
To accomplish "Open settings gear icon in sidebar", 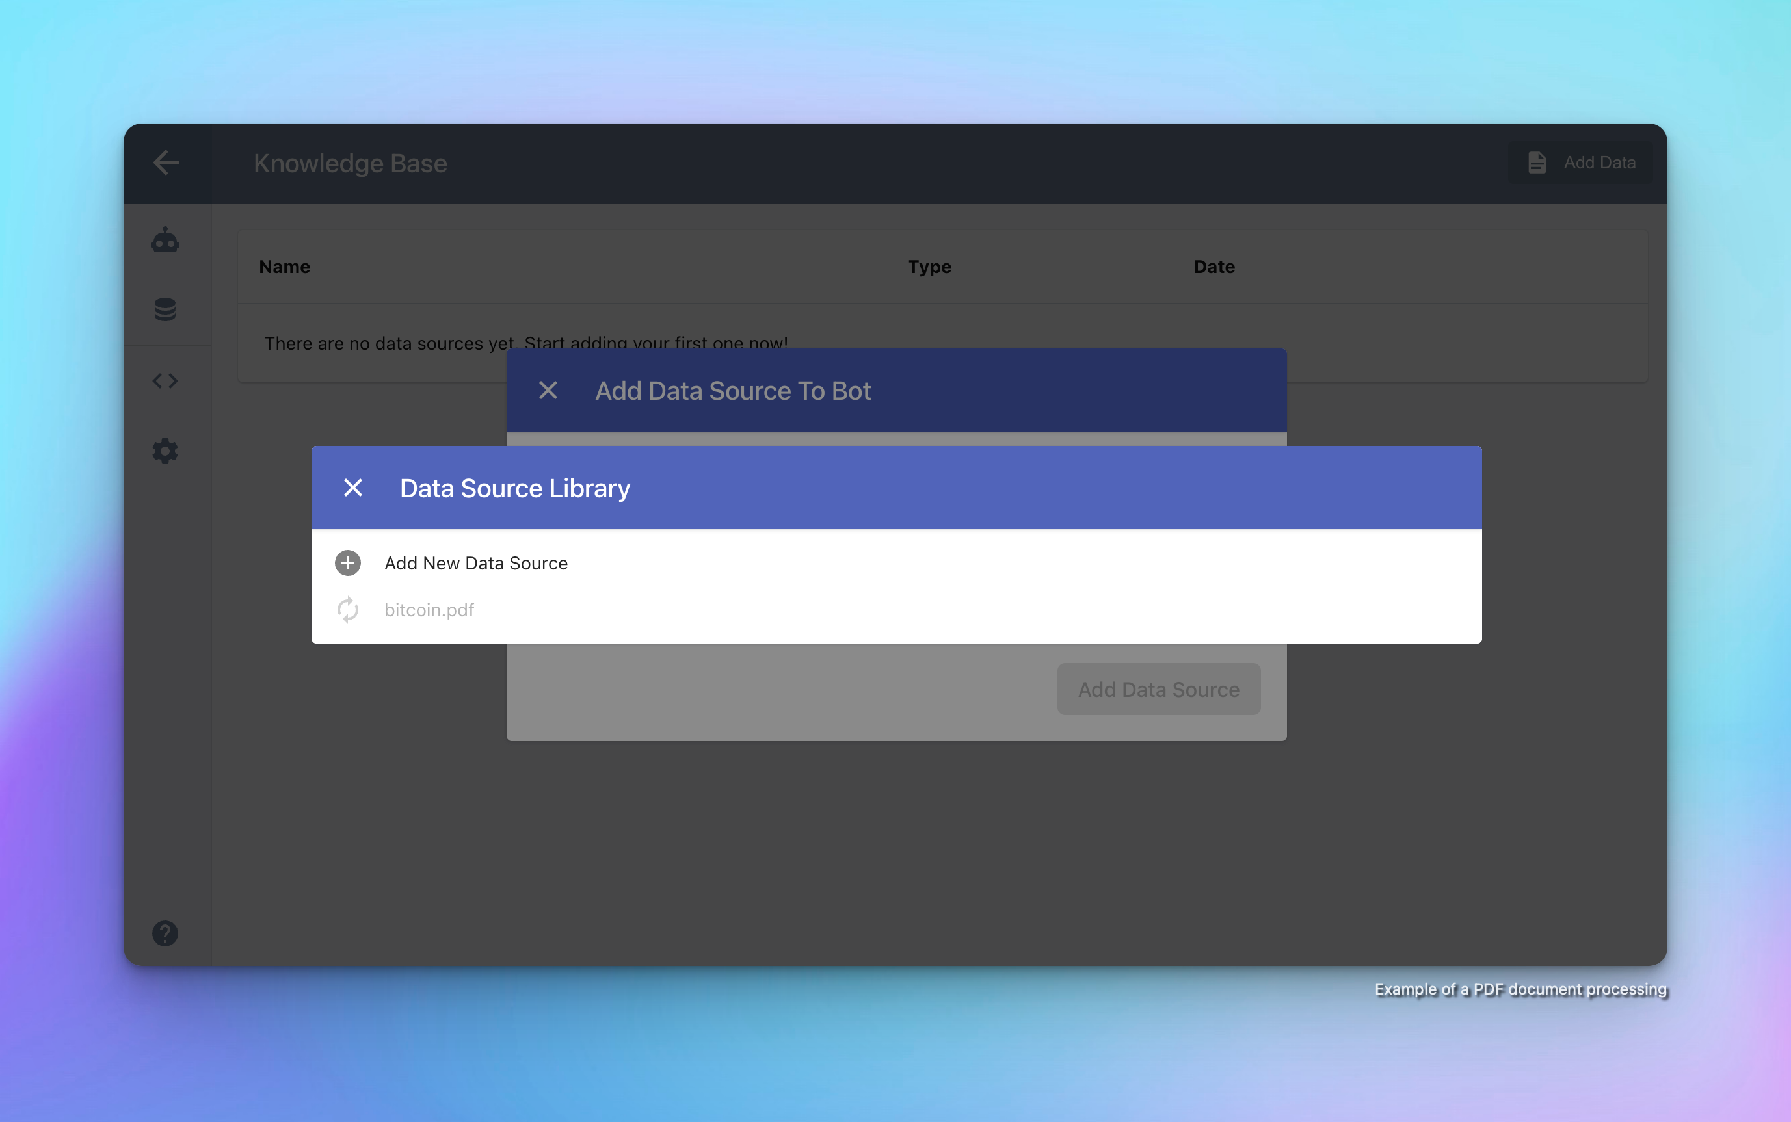I will 166,451.
